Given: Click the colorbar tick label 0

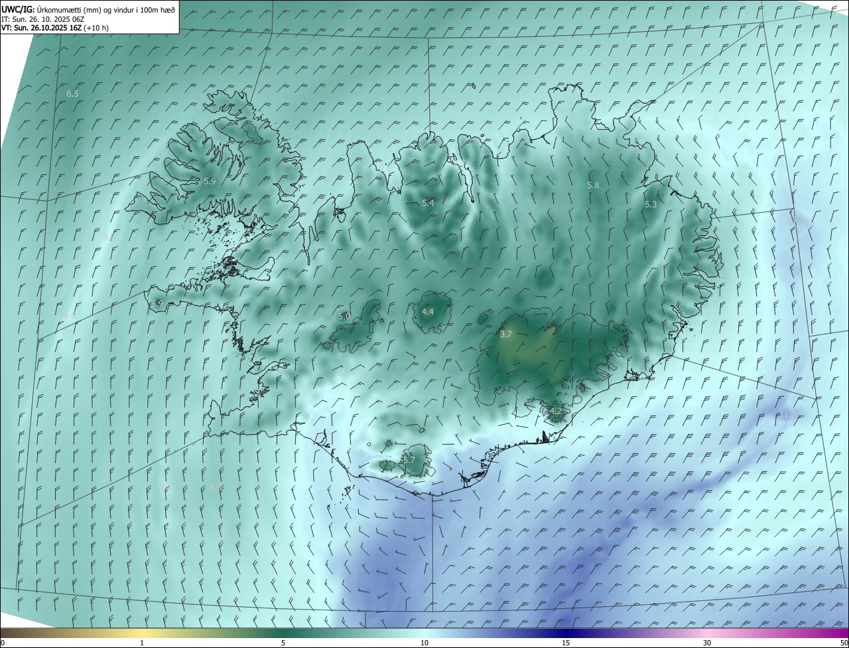Looking at the screenshot, I should (x=3, y=643).
